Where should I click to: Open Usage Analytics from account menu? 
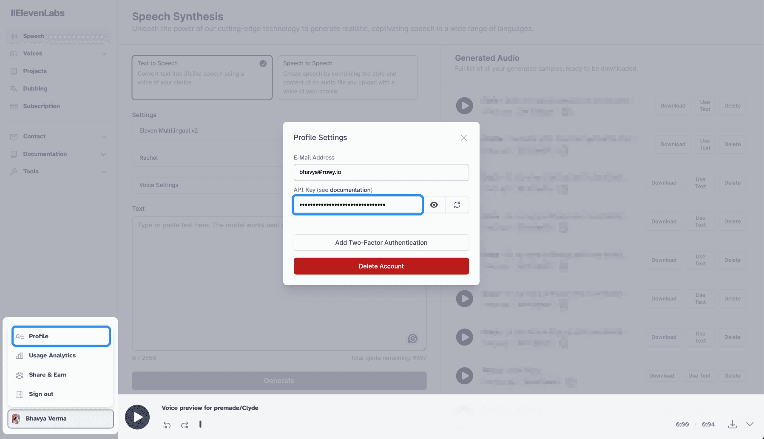pyautogui.click(x=52, y=355)
